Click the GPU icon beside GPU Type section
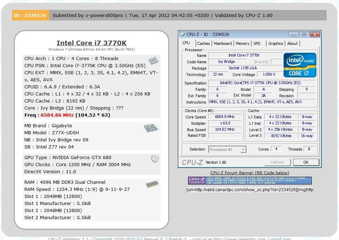 [154, 159]
